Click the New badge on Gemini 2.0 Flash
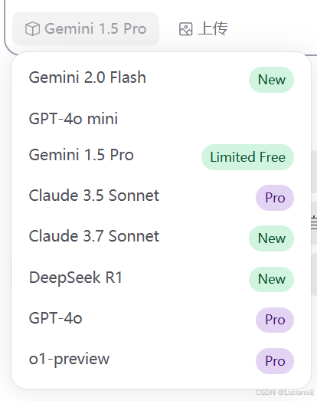The image size is (317, 401). [271, 80]
